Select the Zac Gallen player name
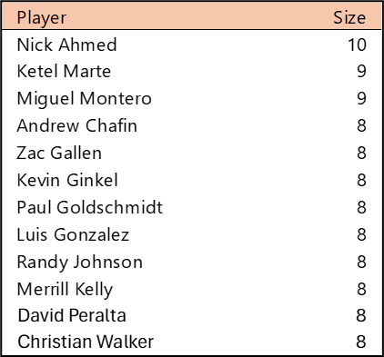Screen dimensions: 384x357 pos(59,153)
